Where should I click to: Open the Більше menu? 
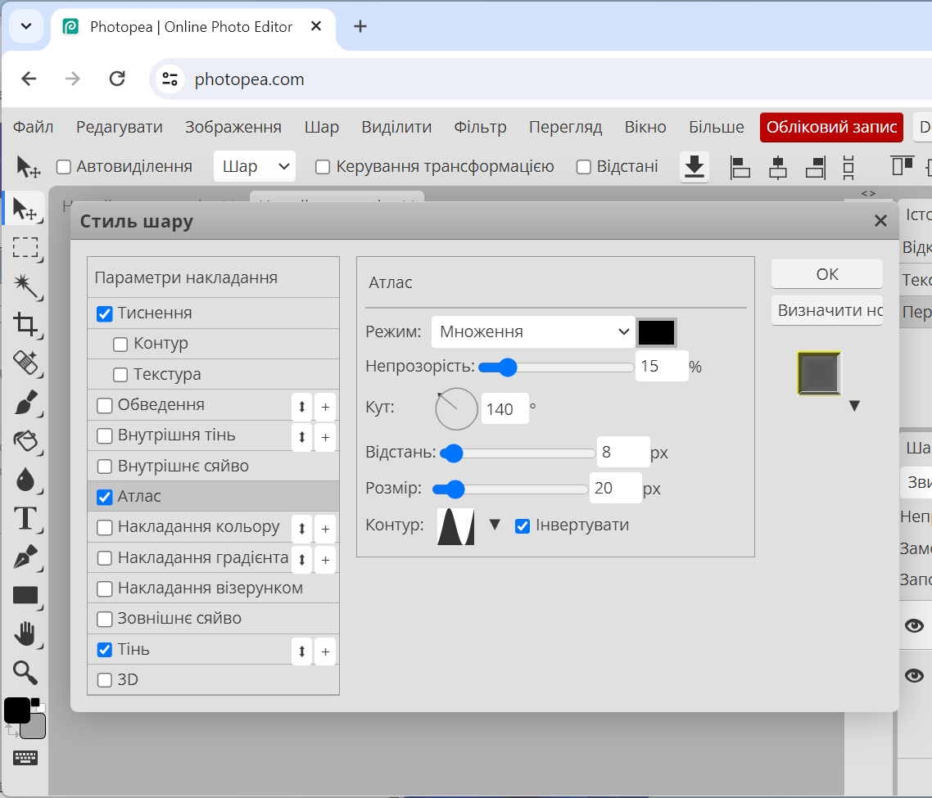717,127
